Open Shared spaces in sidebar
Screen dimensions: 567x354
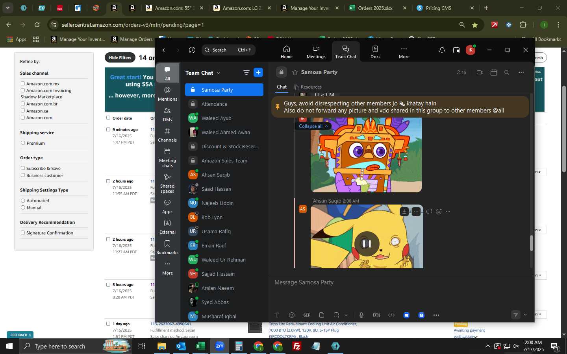click(167, 183)
